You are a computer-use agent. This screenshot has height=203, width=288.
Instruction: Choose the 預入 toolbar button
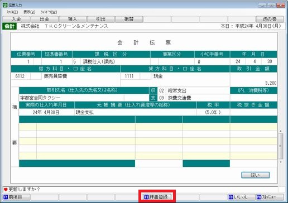coord(73,19)
